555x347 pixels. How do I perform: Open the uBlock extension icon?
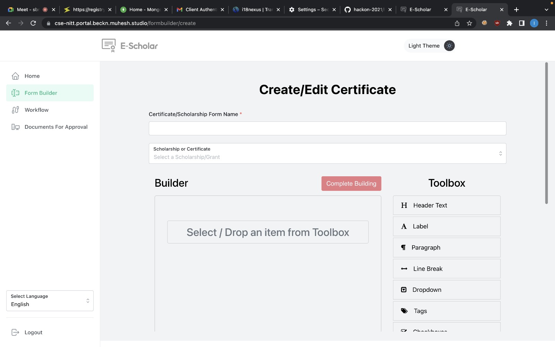pyautogui.click(x=497, y=23)
